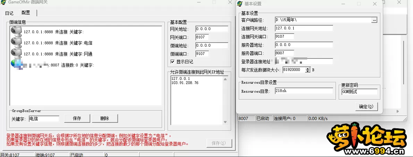
Task: Click the data block size field 81920000
Action: [x=294, y=70]
